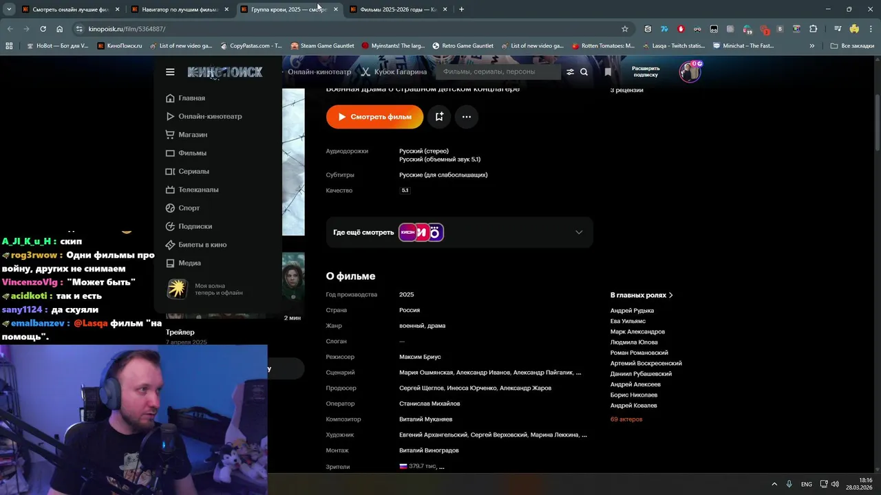Open search filter settings icon
Screen dimensions: 881x495
point(570,72)
